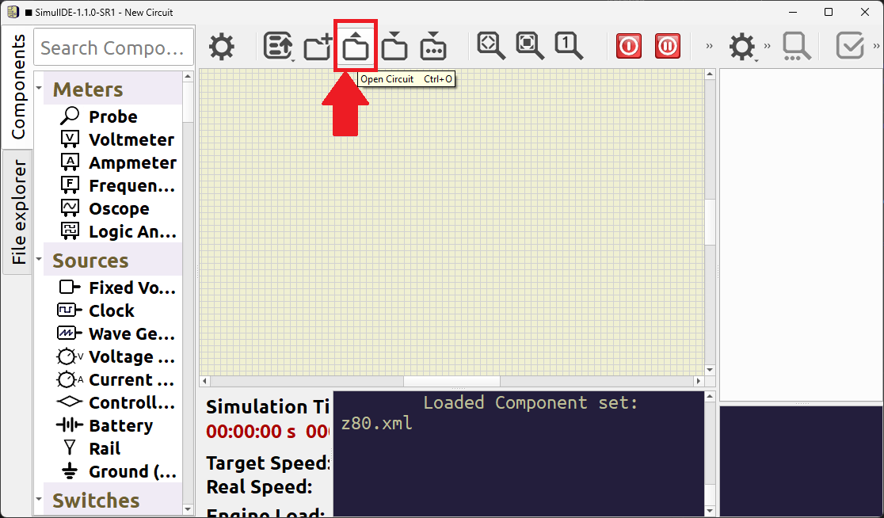Click the Open Circuit folder icon
Viewport: 884px width, 518px height.
tap(356, 48)
